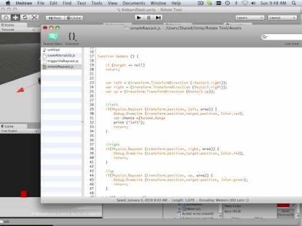Toggle the Pivot handle mode button
This screenshot has height=226, width=302.
55,18
